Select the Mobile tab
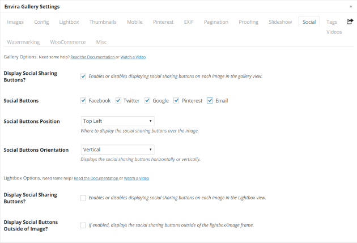This screenshot has height=243, width=357. [135, 22]
